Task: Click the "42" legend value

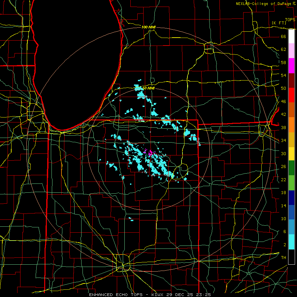Action: tap(283, 115)
